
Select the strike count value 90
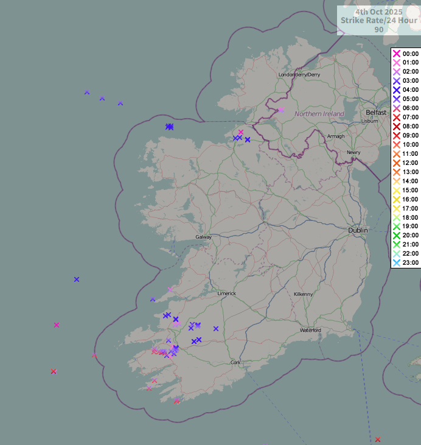coord(379,29)
